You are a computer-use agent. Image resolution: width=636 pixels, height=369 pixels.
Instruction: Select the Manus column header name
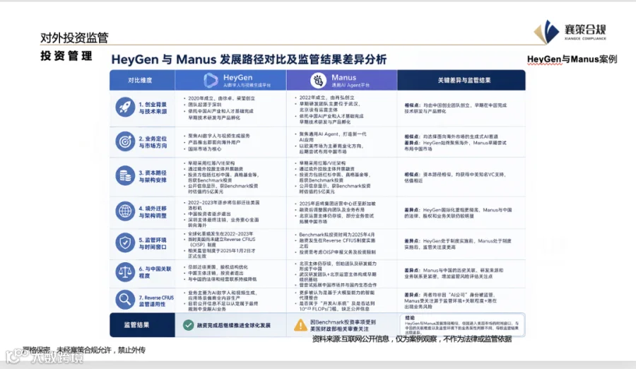click(343, 77)
